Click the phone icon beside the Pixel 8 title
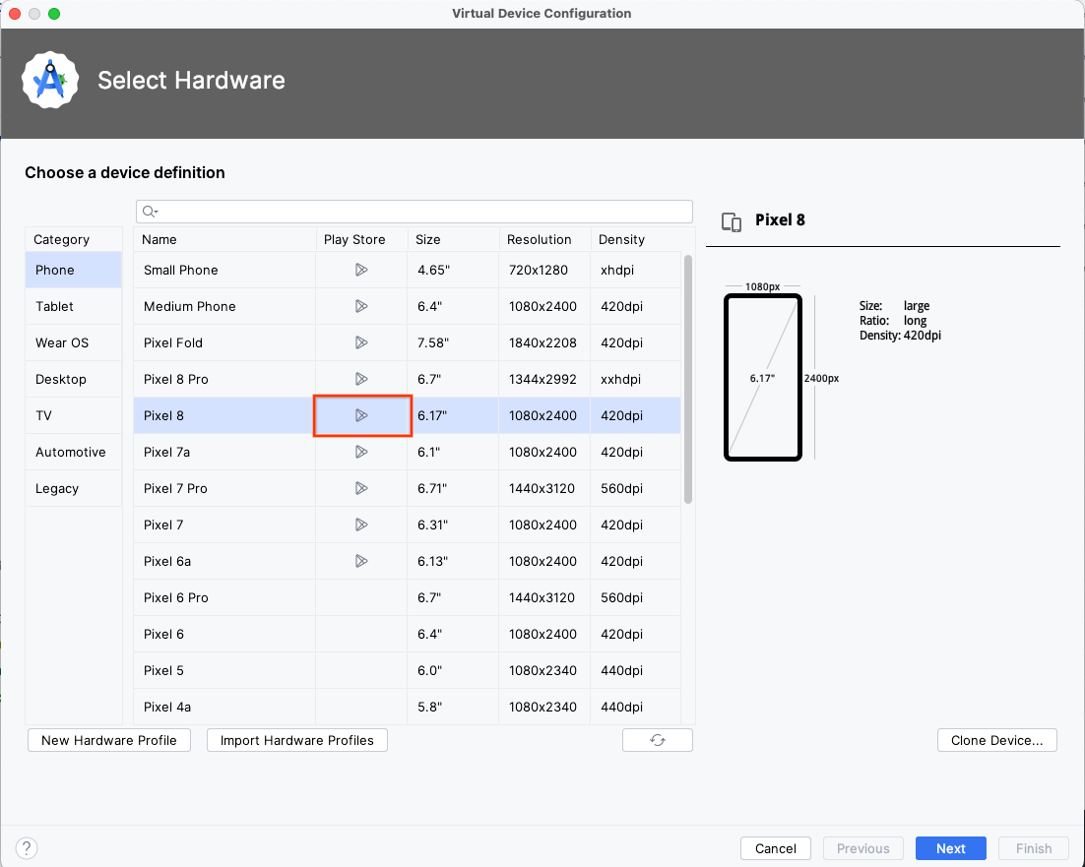The image size is (1085, 867). (732, 222)
